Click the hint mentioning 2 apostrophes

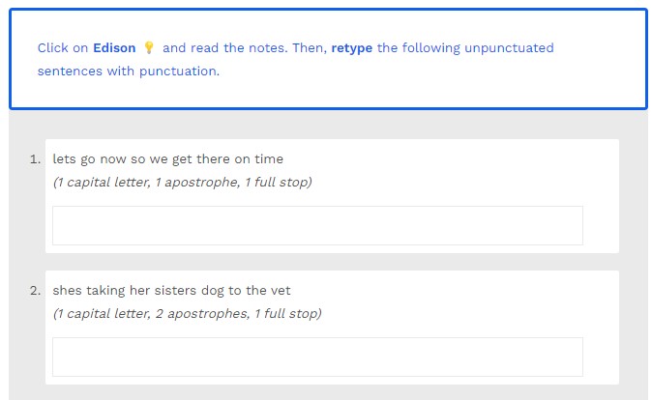pos(187,313)
